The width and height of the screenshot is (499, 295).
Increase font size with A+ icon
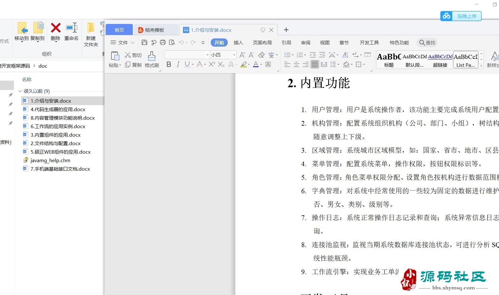[242, 55]
